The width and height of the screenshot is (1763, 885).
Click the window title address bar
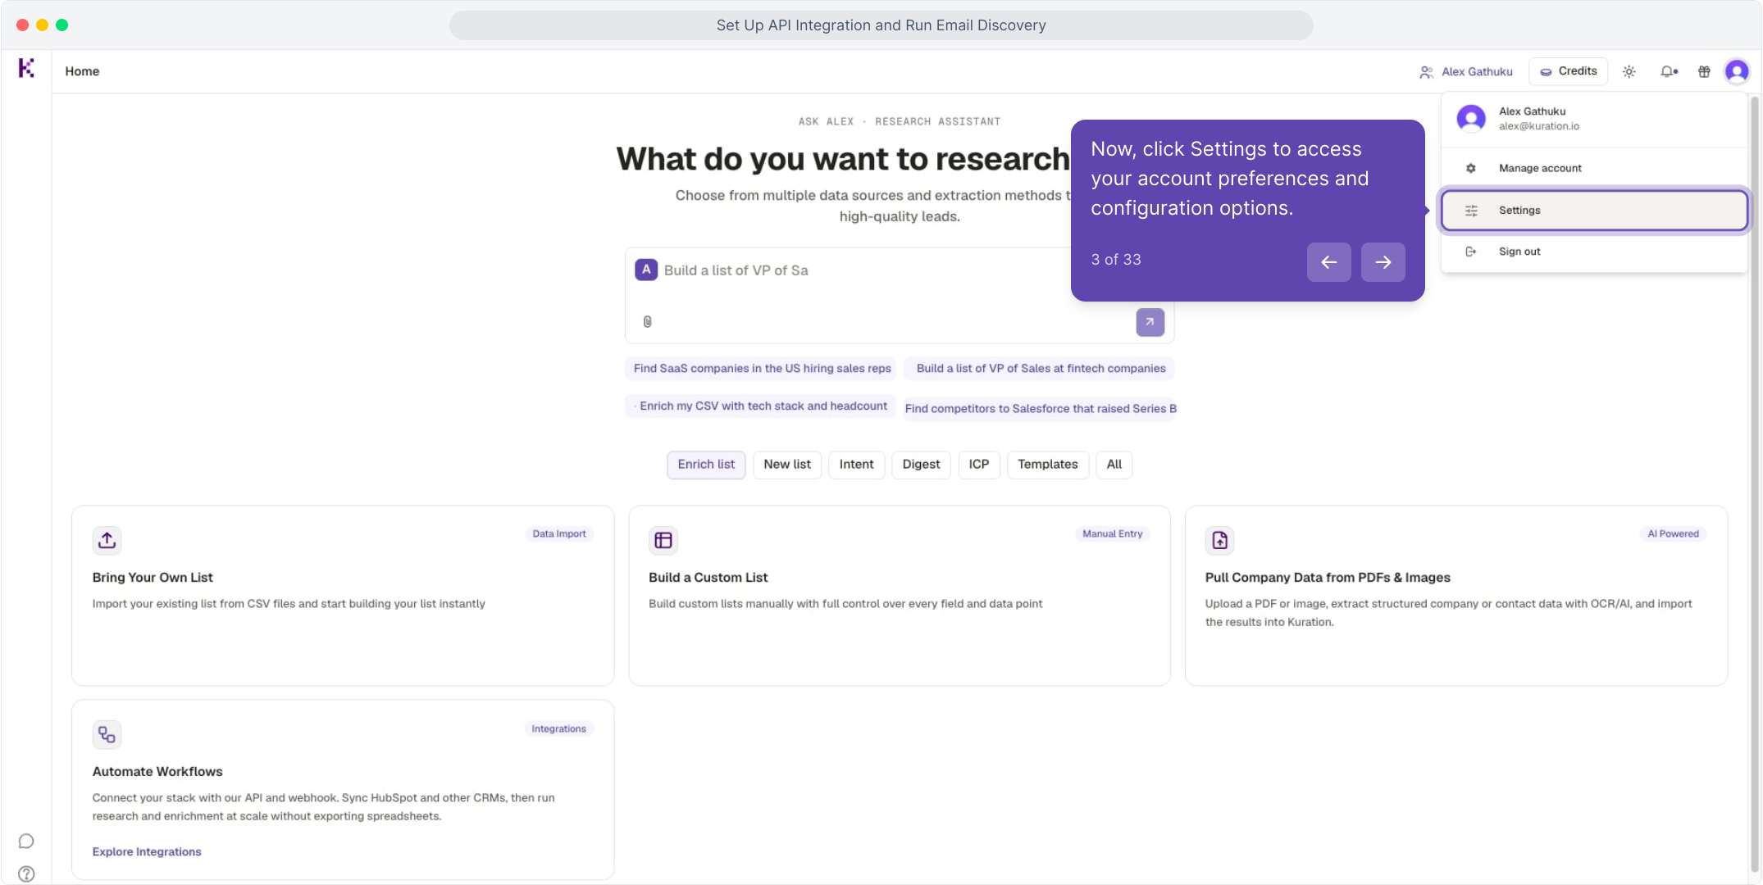[881, 25]
